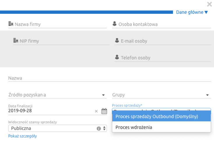Click into the Osoba kontaktowa field
Viewport: 214px width, 145px height.
pos(162,24)
